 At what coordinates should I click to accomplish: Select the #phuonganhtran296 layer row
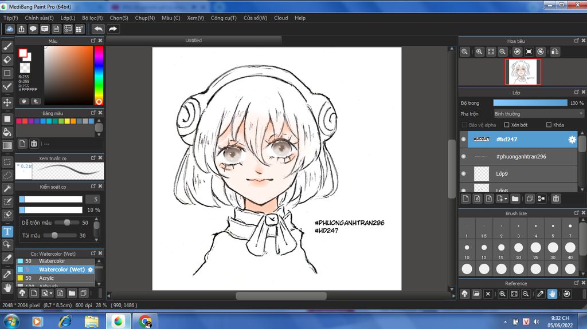(518, 156)
